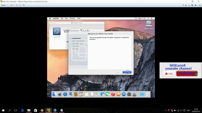Open Task View on the taskbar

coord(16,110)
